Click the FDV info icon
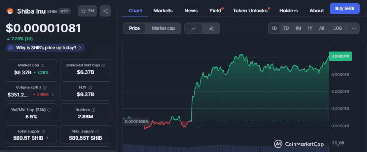This screenshot has height=152, width=367. click(90, 88)
